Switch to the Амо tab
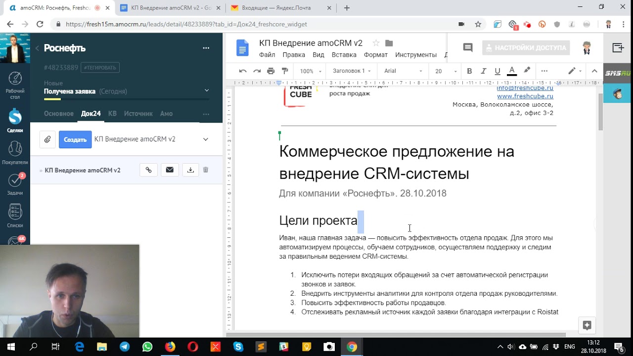Viewport: 633px width, 356px height. tap(166, 113)
